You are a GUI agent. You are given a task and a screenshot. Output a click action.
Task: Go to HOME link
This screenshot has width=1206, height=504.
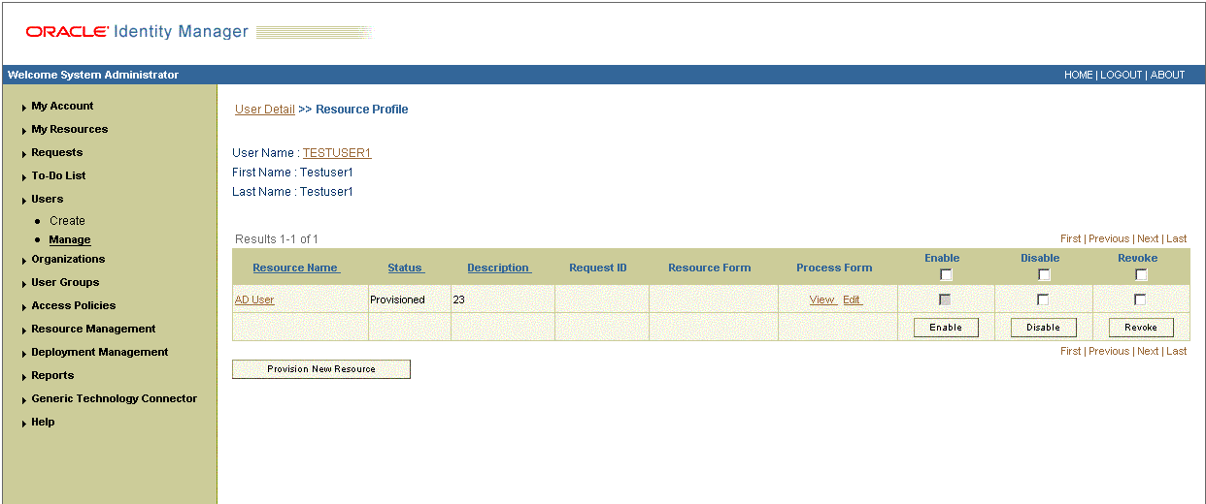1078,75
